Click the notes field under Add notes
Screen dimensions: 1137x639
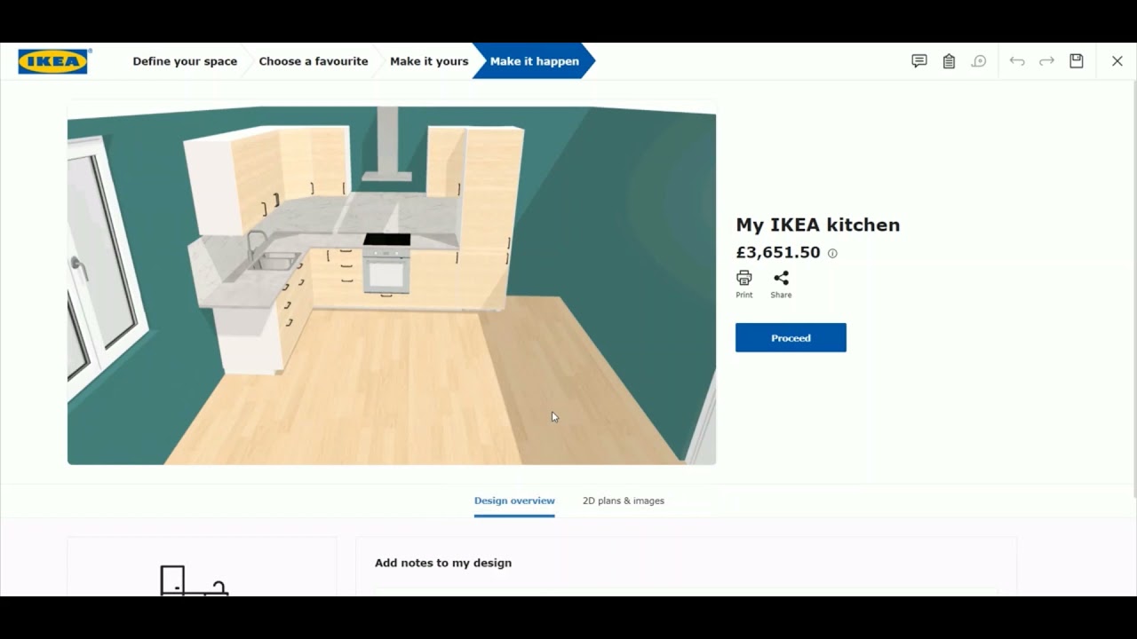pyautogui.click(x=684, y=595)
